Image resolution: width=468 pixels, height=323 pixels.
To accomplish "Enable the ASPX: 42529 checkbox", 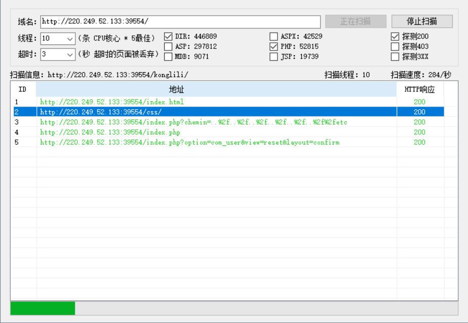I will (x=273, y=36).
